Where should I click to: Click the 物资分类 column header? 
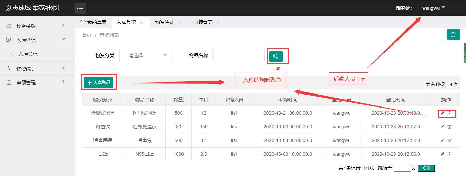103,100
